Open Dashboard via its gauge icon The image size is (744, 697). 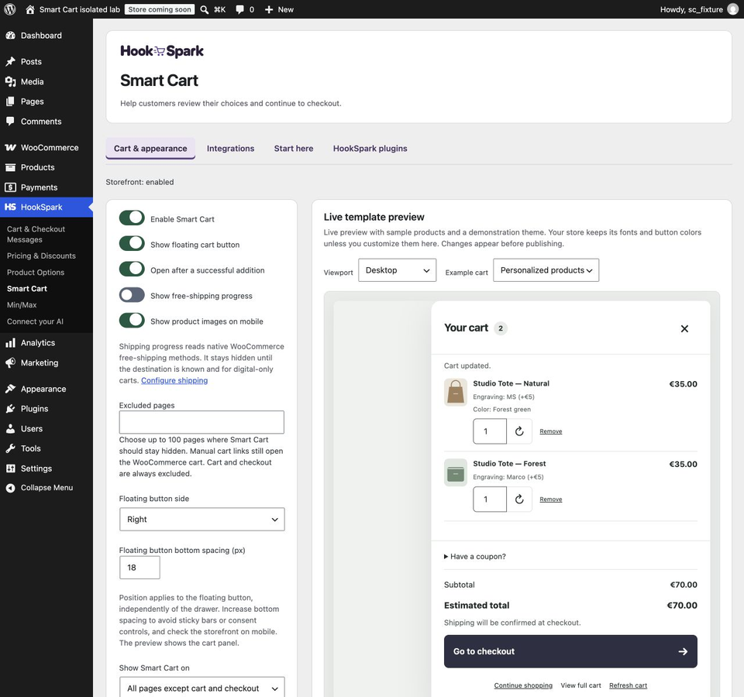click(10, 36)
